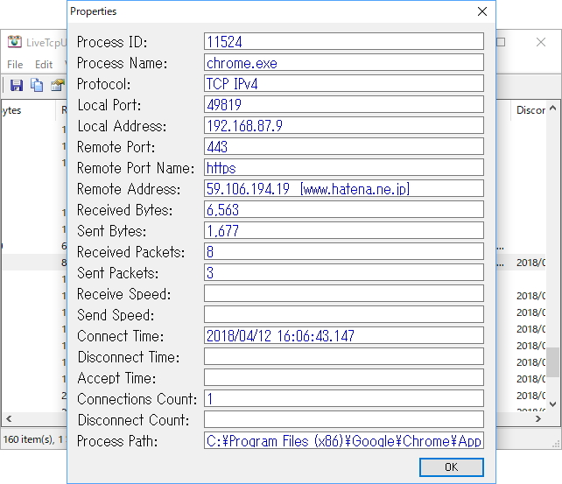Click the 'Remote Address:' label
This screenshot has height=484, width=562.
[x=129, y=189]
